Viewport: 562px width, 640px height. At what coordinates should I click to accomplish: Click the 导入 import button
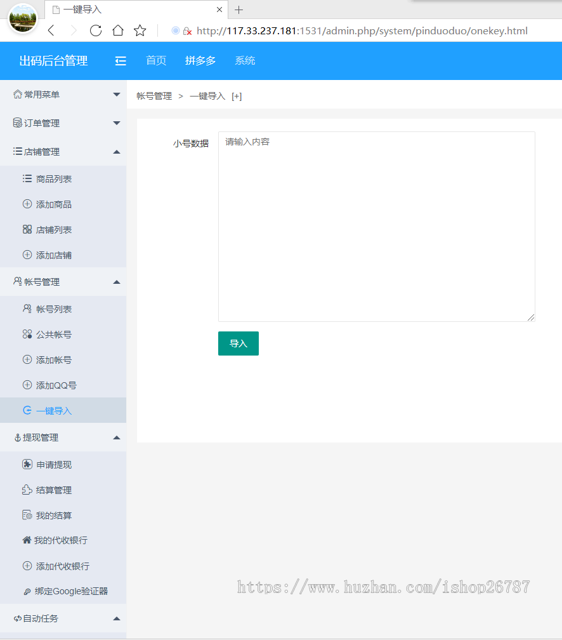(x=238, y=343)
